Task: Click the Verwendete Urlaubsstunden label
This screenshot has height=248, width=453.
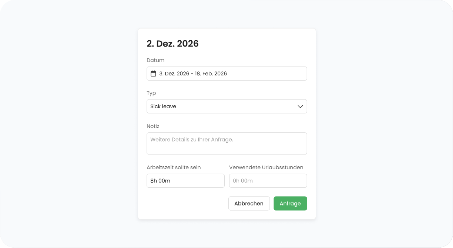Action: point(266,167)
